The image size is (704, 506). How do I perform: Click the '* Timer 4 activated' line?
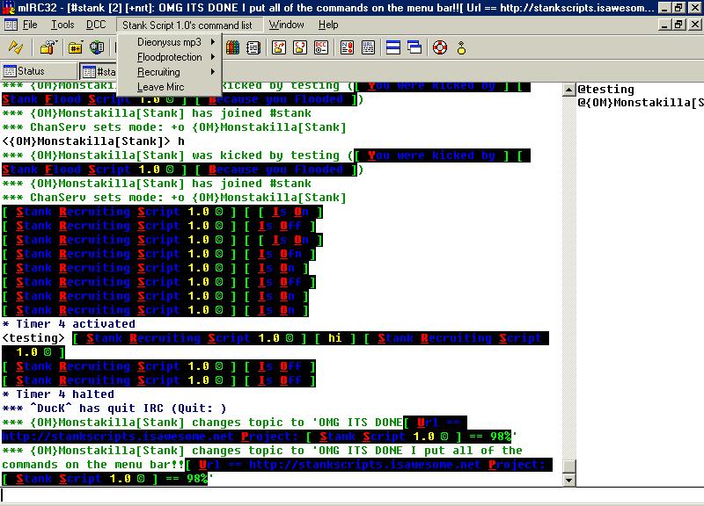[x=69, y=324]
